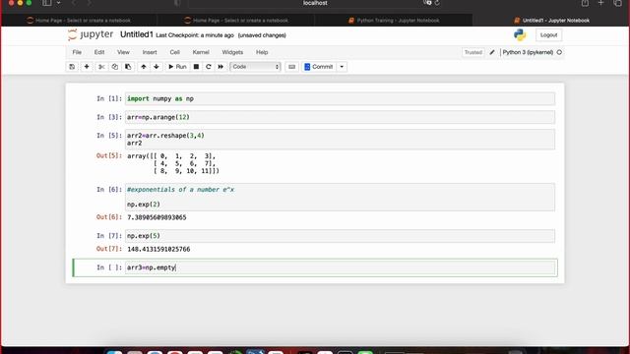Switch to Python Training notebook tab

click(x=394, y=20)
